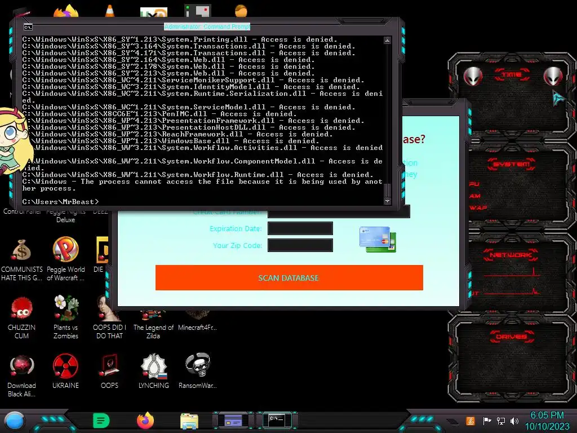Open File Explorer from the taskbar
This screenshot has width=577, height=433.
coord(189,421)
